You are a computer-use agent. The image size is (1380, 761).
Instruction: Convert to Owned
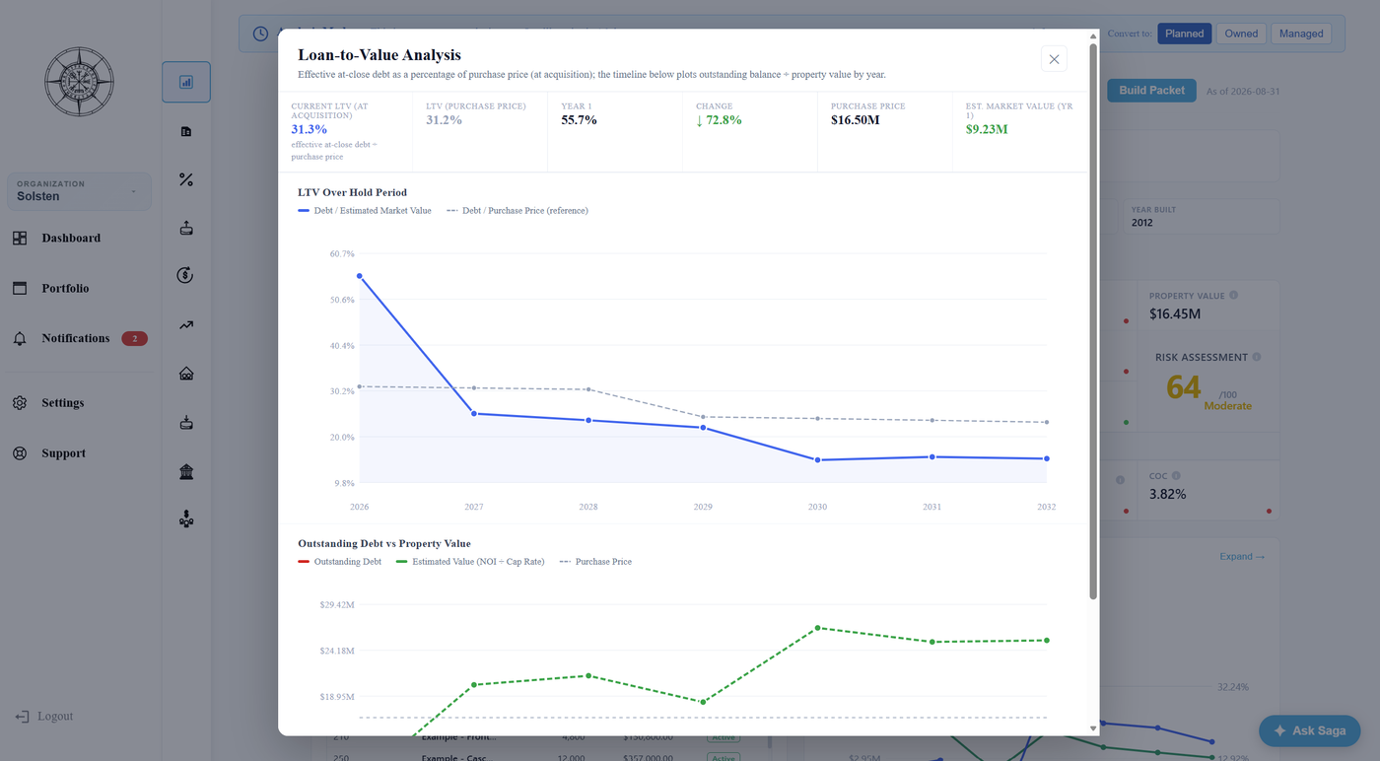pos(1241,34)
